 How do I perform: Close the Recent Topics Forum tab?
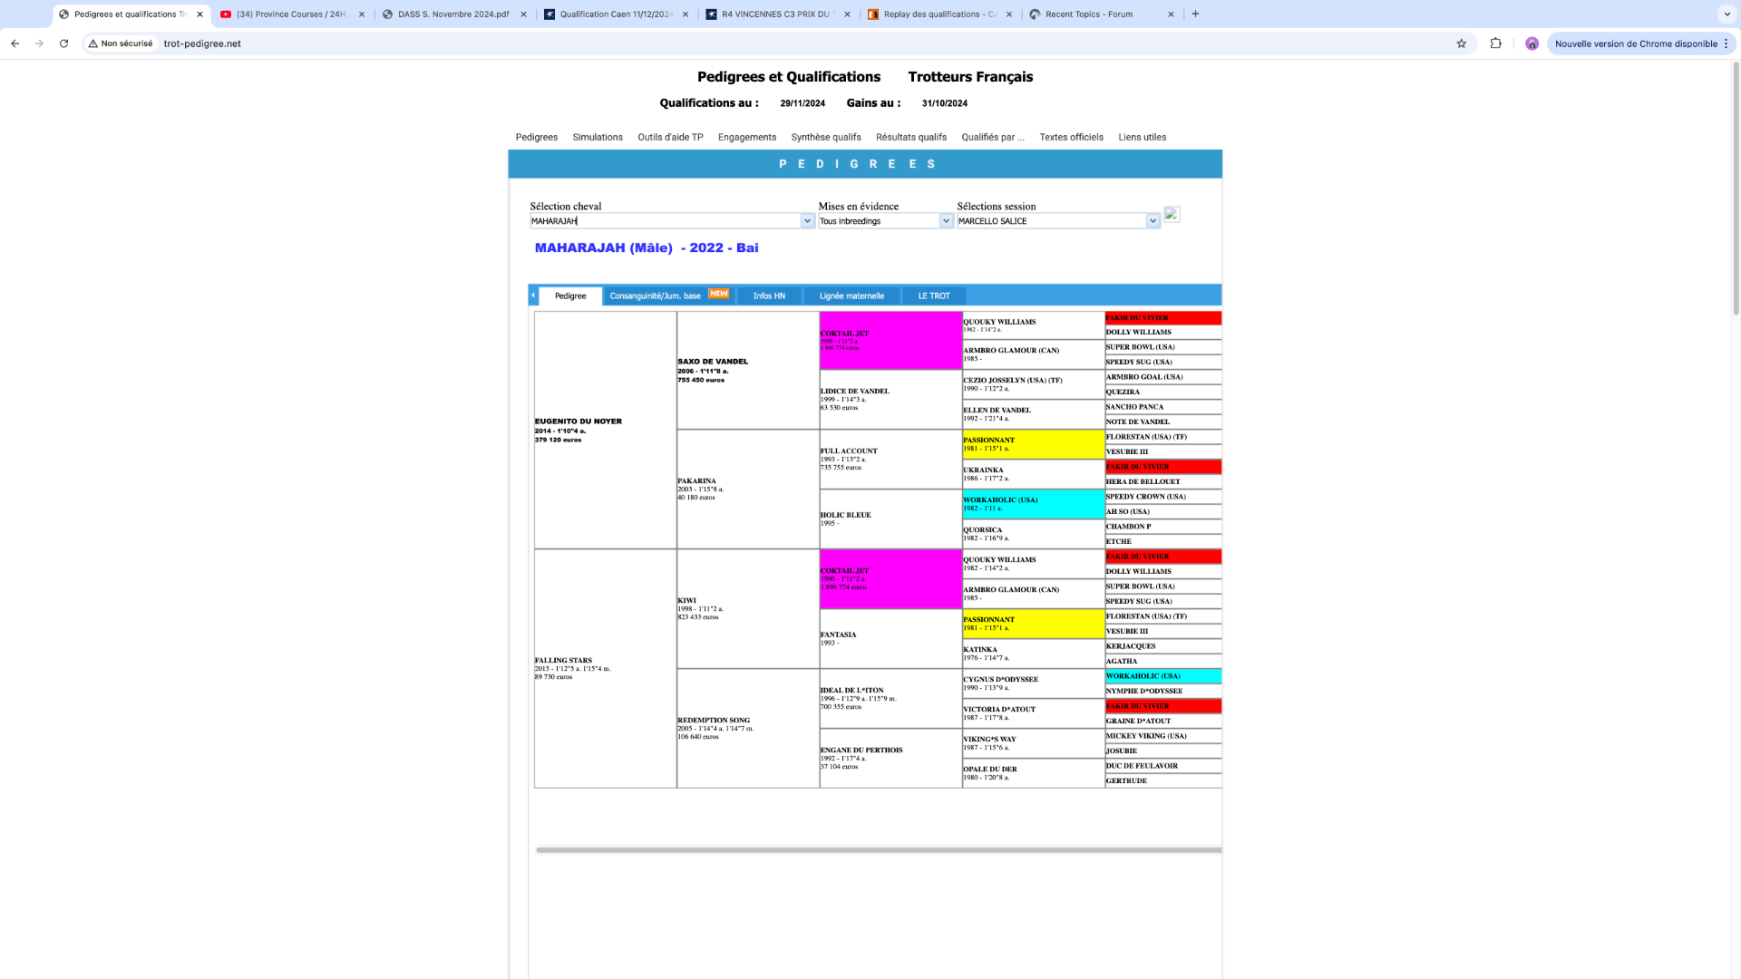pos(1171,15)
